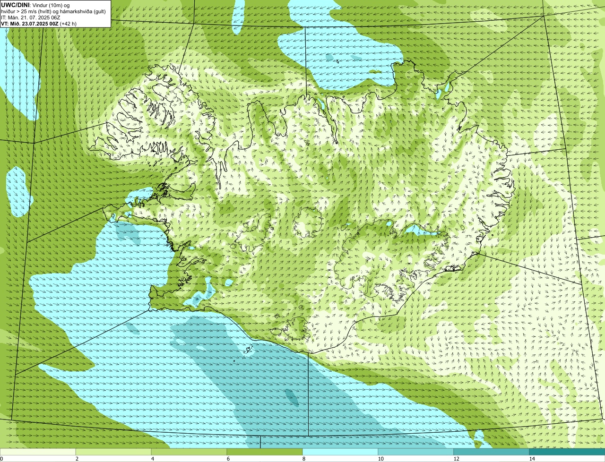
Task: Click the 2–4 m/s light green legend segment
Action: coord(113,452)
